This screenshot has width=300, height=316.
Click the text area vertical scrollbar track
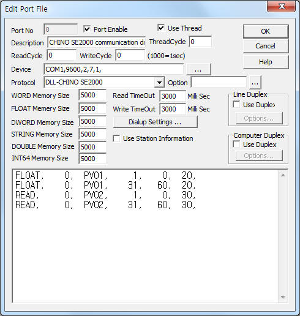(283, 236)
